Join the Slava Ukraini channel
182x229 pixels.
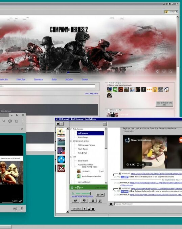(x=83, y=161)
